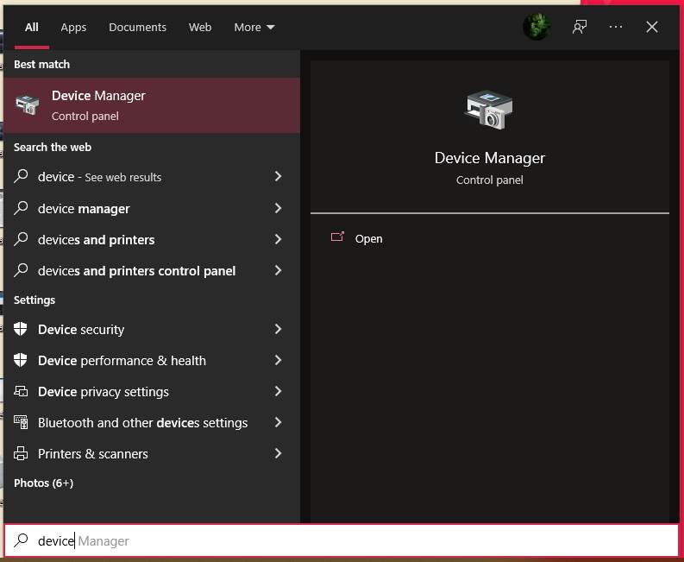
Task: Click the user account avatar
Action: coord(537,27)
